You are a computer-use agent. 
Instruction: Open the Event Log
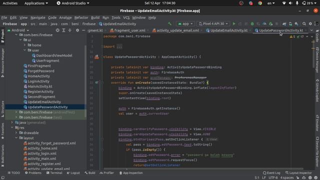[271, 173]
